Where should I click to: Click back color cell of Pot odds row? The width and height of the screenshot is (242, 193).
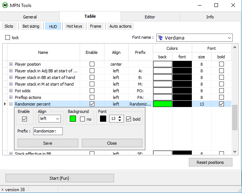(163, 91)
